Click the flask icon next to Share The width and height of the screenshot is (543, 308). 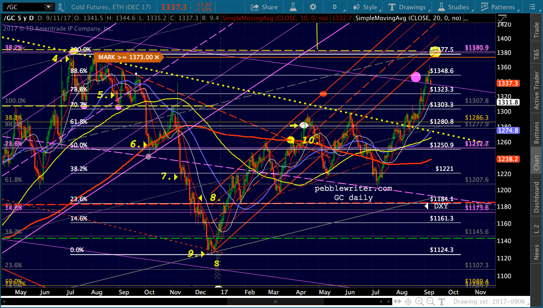[293, 7]
